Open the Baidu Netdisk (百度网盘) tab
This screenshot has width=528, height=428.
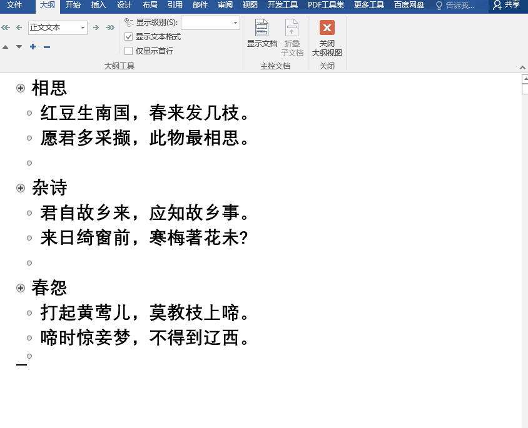click(409, 5)
